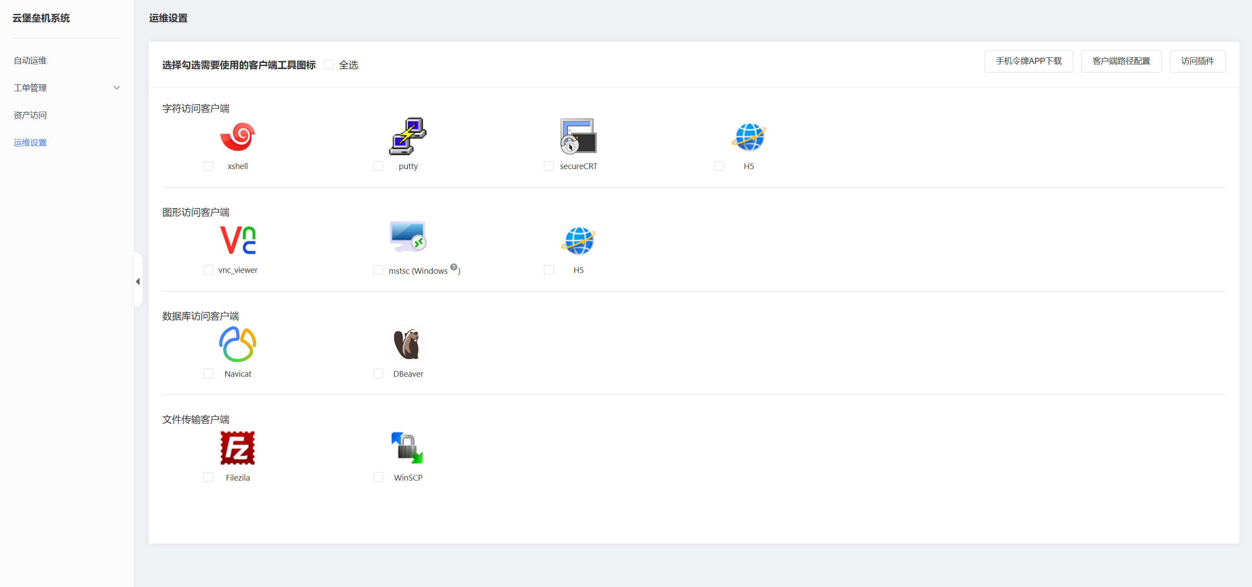1252x587 pixels.
Task: Check the H5 checkbox in 字符访问客户端
Action: point(719,166)
